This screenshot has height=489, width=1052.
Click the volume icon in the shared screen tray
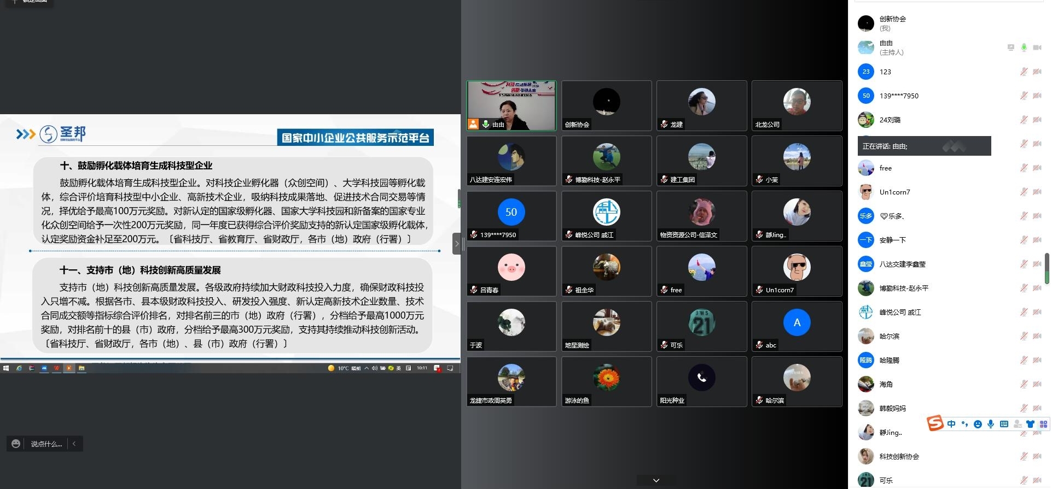tap(374, 368)
